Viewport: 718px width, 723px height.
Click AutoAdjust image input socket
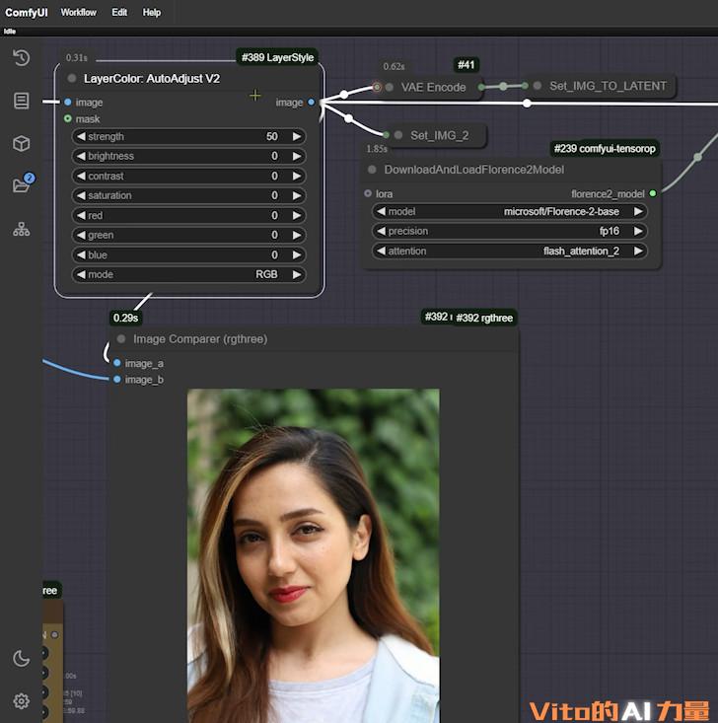click(68, 102)
